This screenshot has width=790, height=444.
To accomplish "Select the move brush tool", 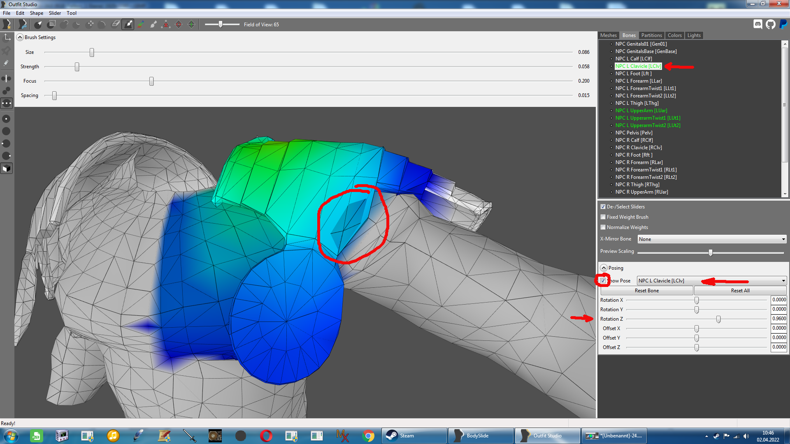I will tap(90, 24).
